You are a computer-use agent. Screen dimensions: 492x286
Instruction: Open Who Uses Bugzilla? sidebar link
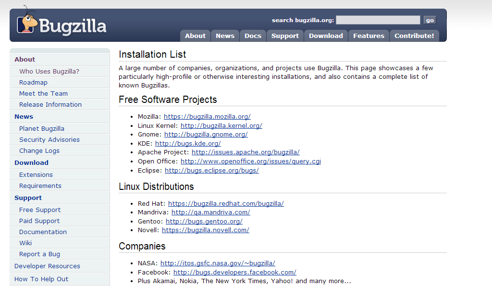(49, 72)
